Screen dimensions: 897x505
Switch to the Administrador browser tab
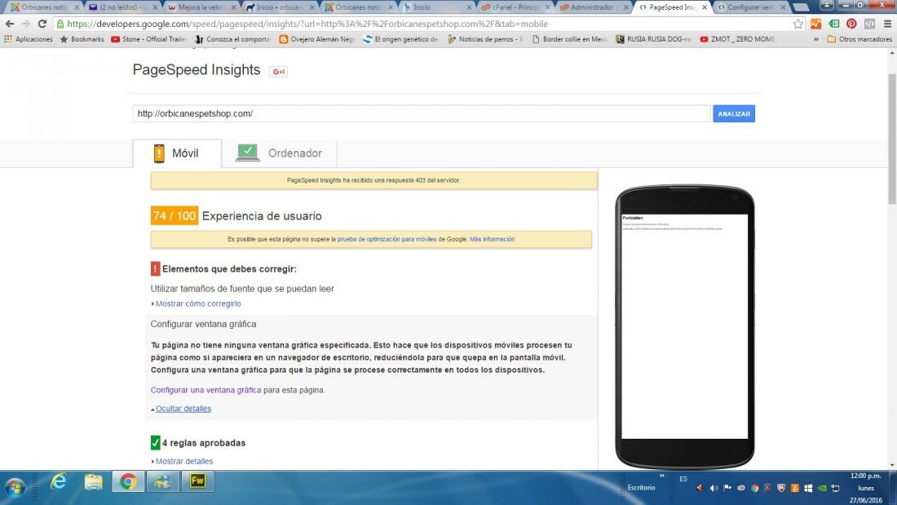pyautogui.click(x=593, y=7)
